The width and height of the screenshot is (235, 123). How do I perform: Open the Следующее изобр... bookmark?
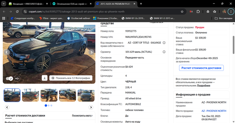23,18
